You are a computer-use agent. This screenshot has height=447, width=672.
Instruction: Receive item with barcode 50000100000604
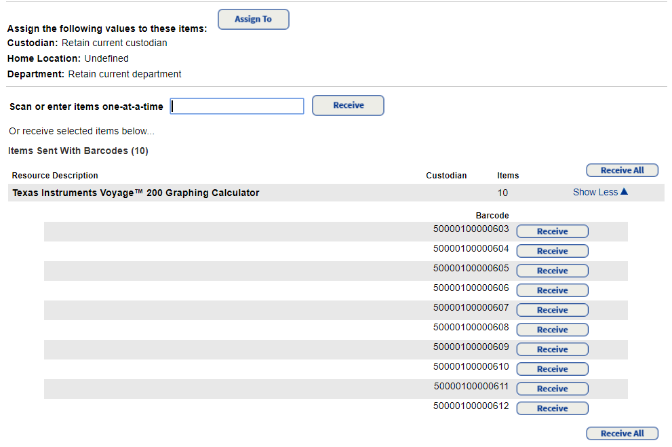(x=552, y=250)
